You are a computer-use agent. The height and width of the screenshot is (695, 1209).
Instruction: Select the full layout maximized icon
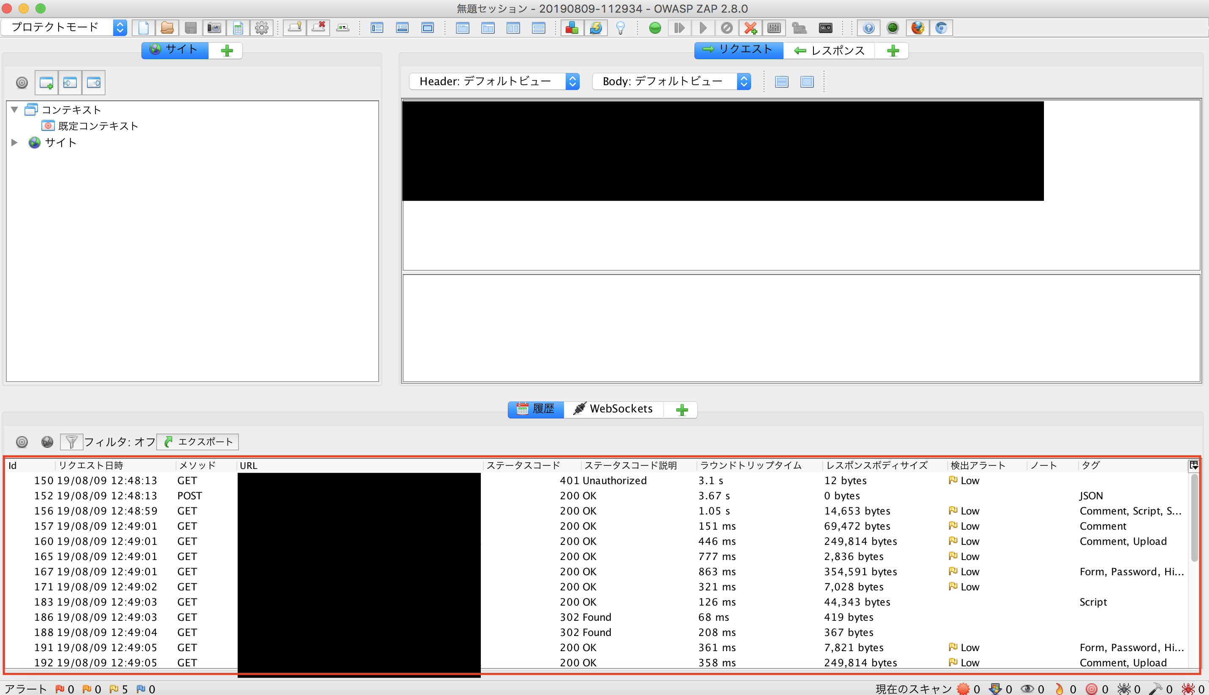click(428, 28)
